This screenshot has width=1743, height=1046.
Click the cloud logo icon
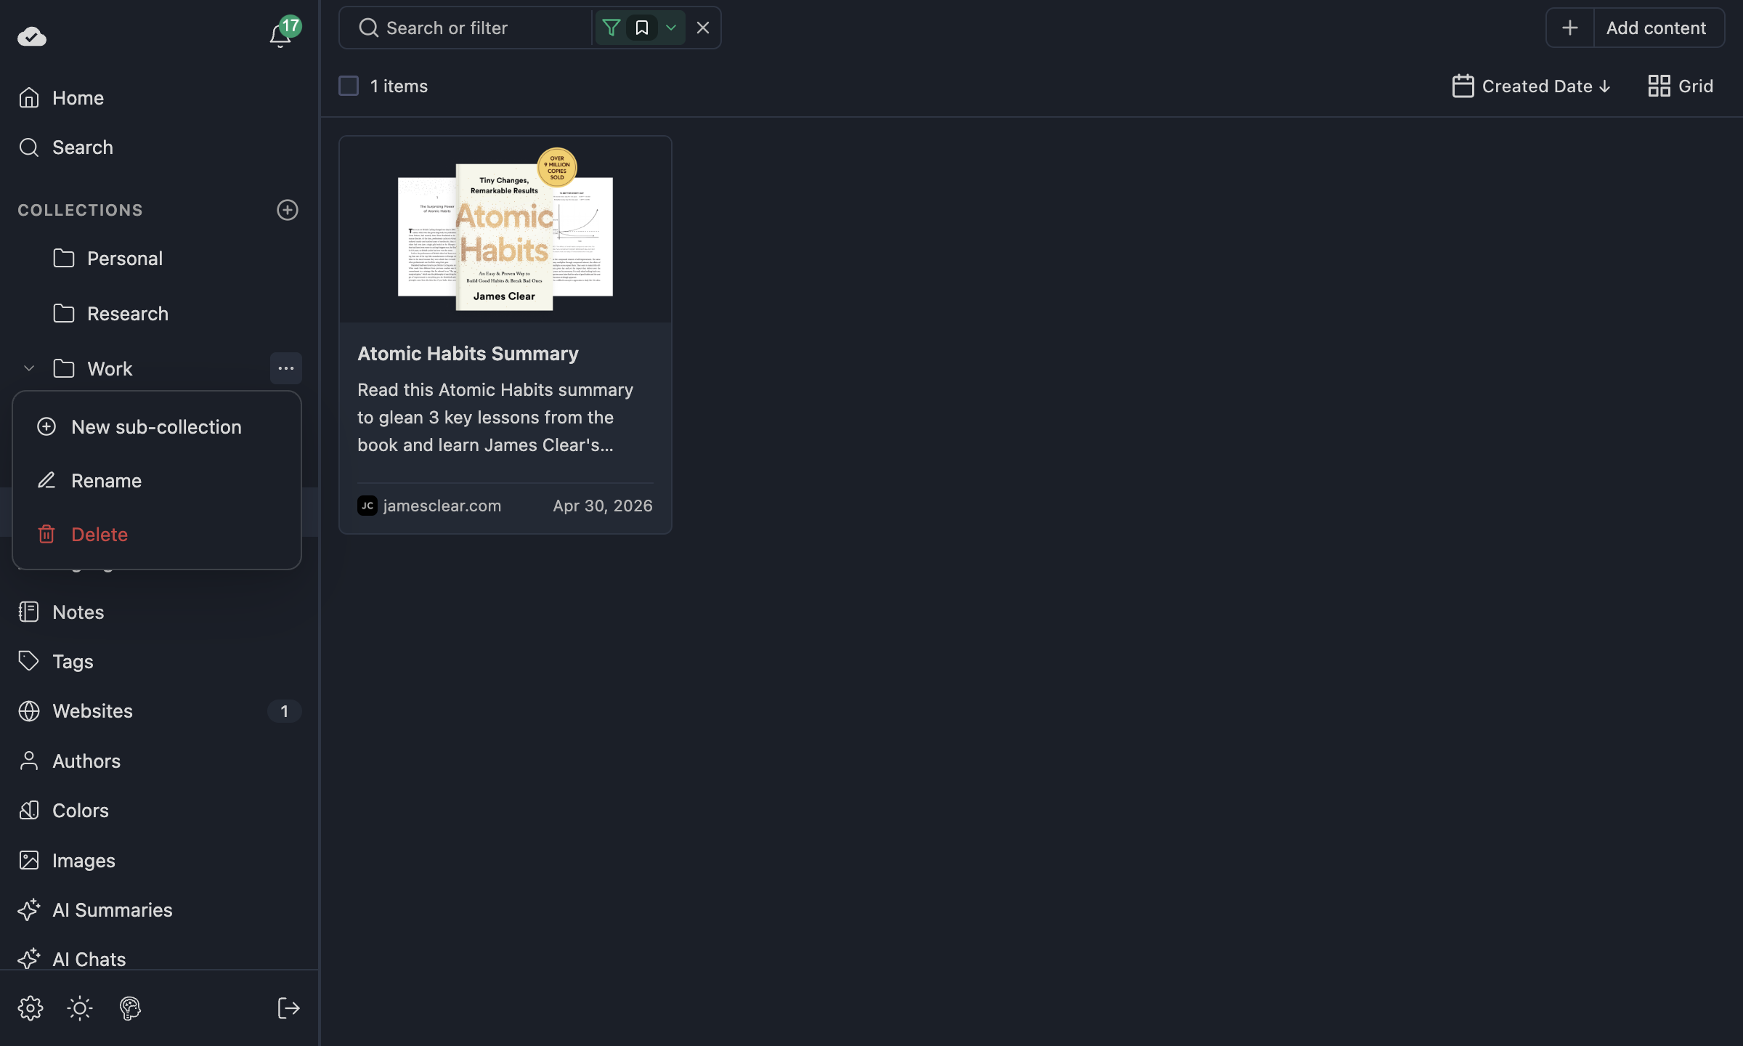(32, 36)
